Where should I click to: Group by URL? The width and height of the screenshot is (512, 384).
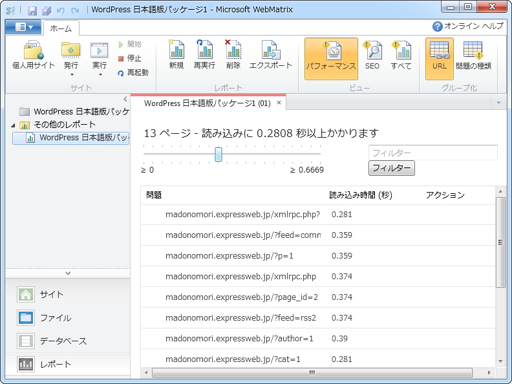(440, 59)
